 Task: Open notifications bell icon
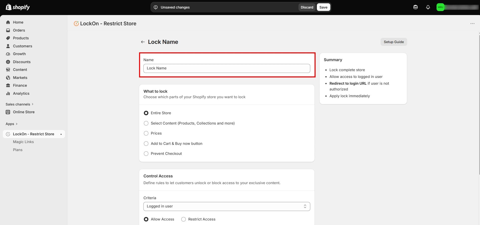(428, 7)
